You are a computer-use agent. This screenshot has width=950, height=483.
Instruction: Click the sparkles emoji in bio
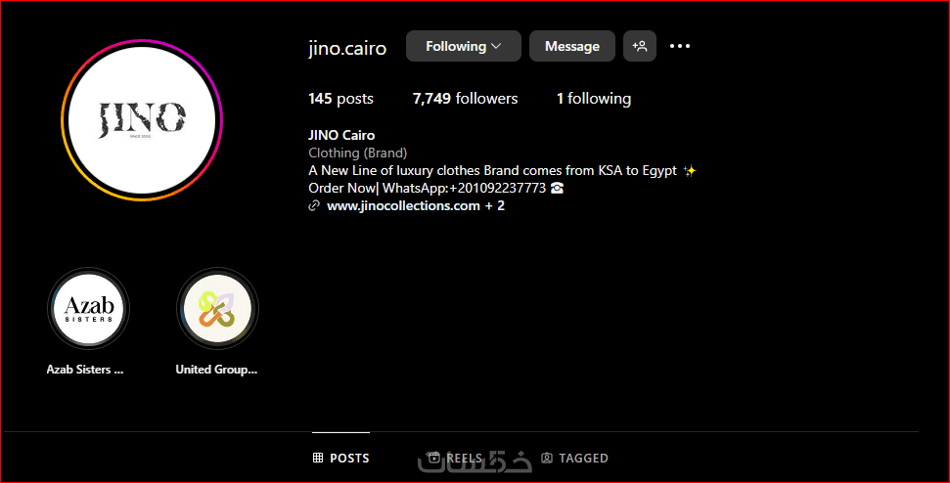click(690, 171)
